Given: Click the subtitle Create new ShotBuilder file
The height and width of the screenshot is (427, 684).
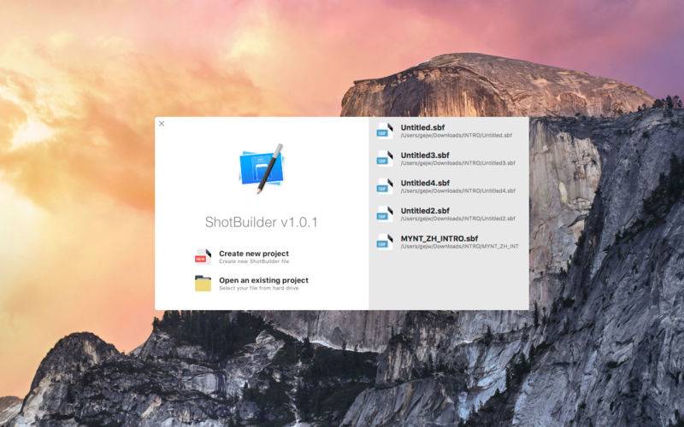Looking at the screenshot, I should (254, 261).
